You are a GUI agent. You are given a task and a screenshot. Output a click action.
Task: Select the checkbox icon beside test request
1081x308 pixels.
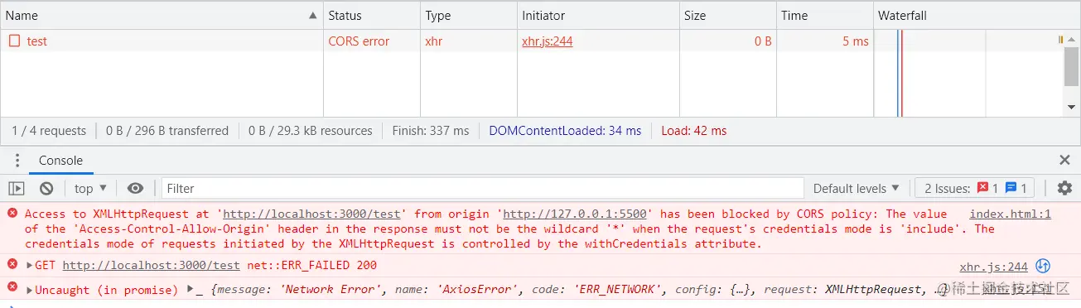(x=15, y=41)
